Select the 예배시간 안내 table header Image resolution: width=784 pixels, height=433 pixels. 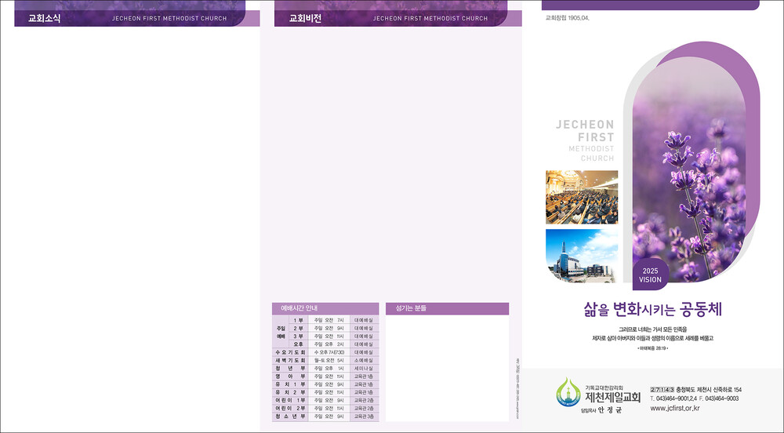pos(296,308)
